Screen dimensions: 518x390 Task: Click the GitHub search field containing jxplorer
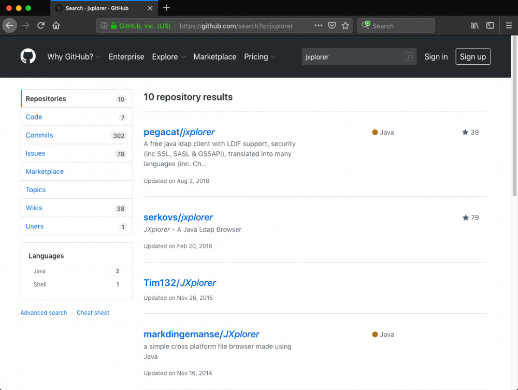(x=352, y=57)
